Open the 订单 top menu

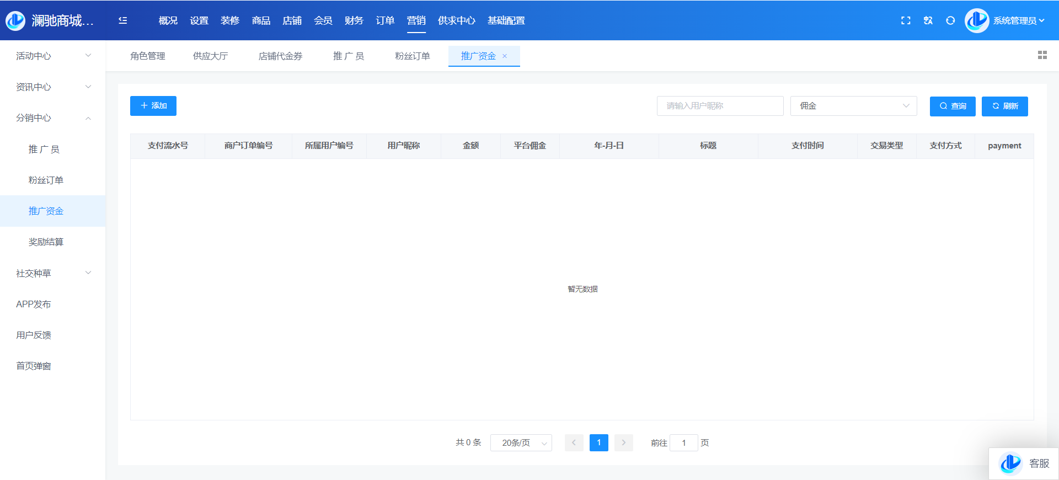pyautogui.click(x=385, y=20)
